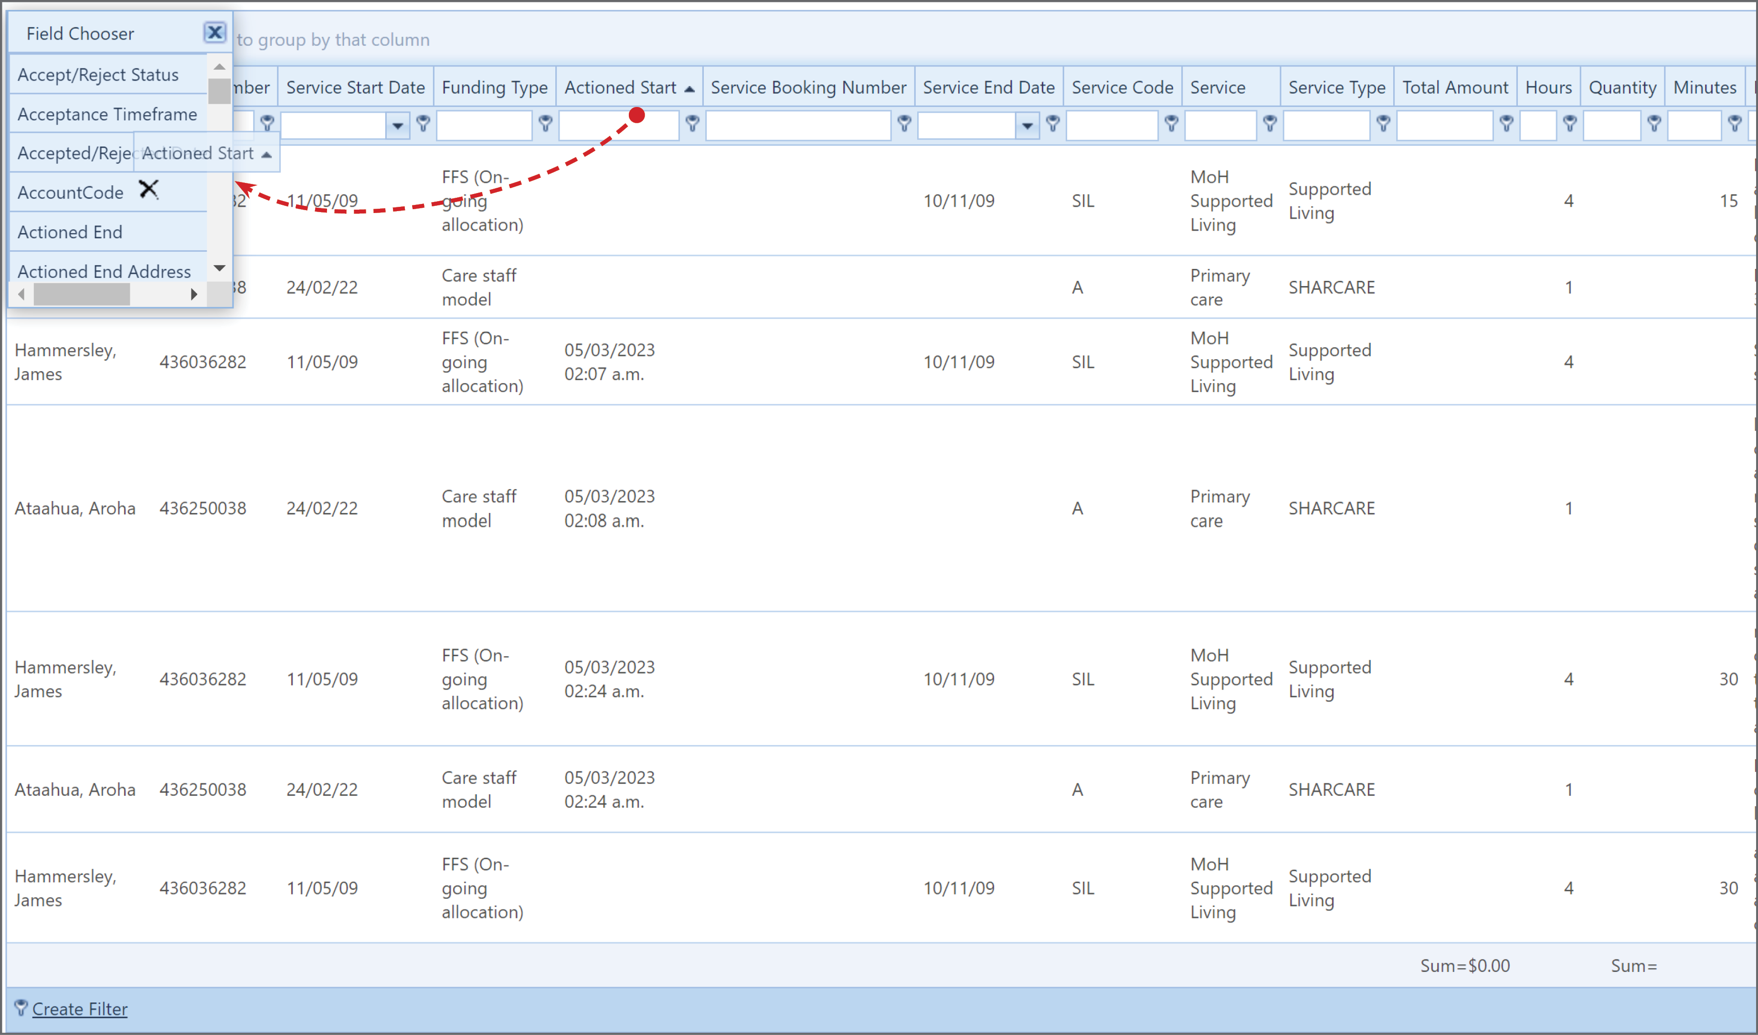Select Accept/Reject Status field in chooser
The image size is (1758, 1035).
108,75
